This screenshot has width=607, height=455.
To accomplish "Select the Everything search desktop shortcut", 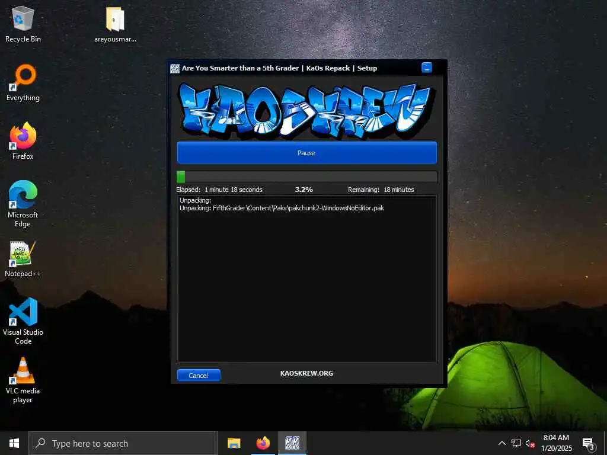I will [23, 83].
